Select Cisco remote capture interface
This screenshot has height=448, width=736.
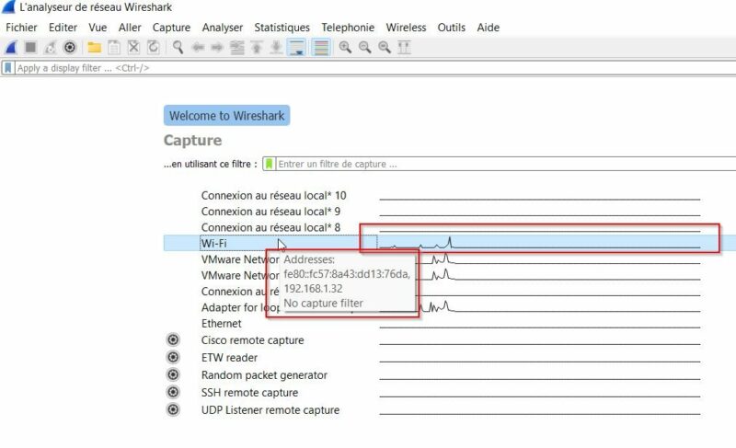[x=252, y=340]
